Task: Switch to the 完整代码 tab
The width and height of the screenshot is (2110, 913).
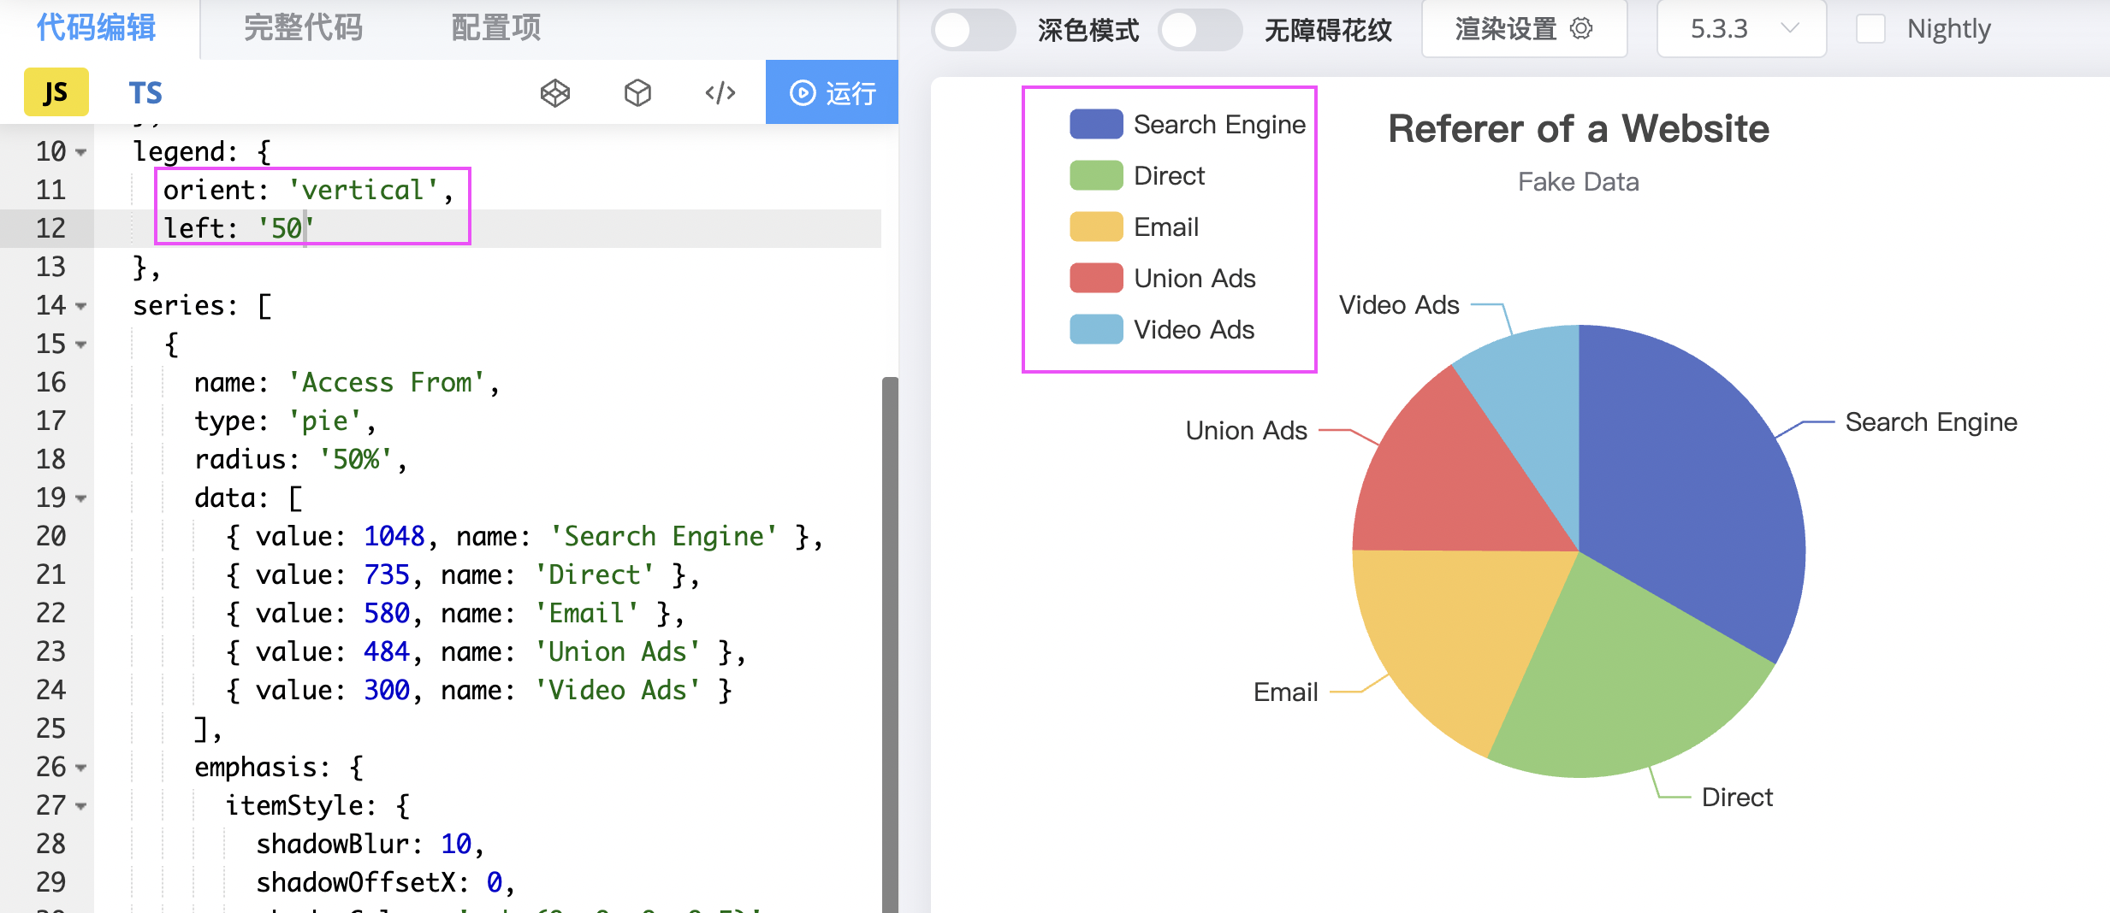Action: pyautogui.click(x=303, y=28)
